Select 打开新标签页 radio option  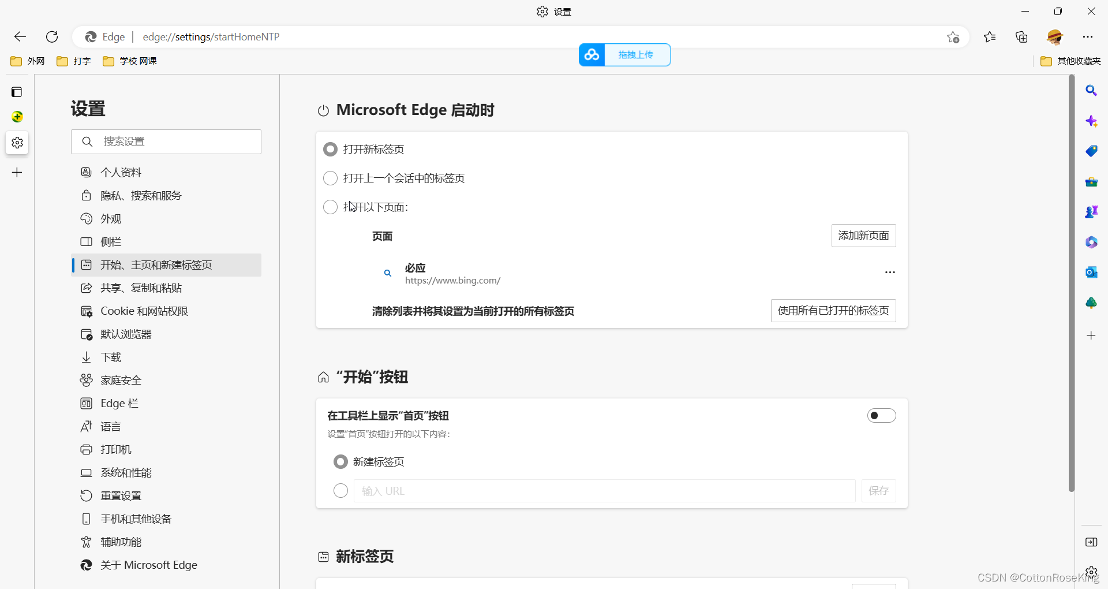(x=330, y=150)
